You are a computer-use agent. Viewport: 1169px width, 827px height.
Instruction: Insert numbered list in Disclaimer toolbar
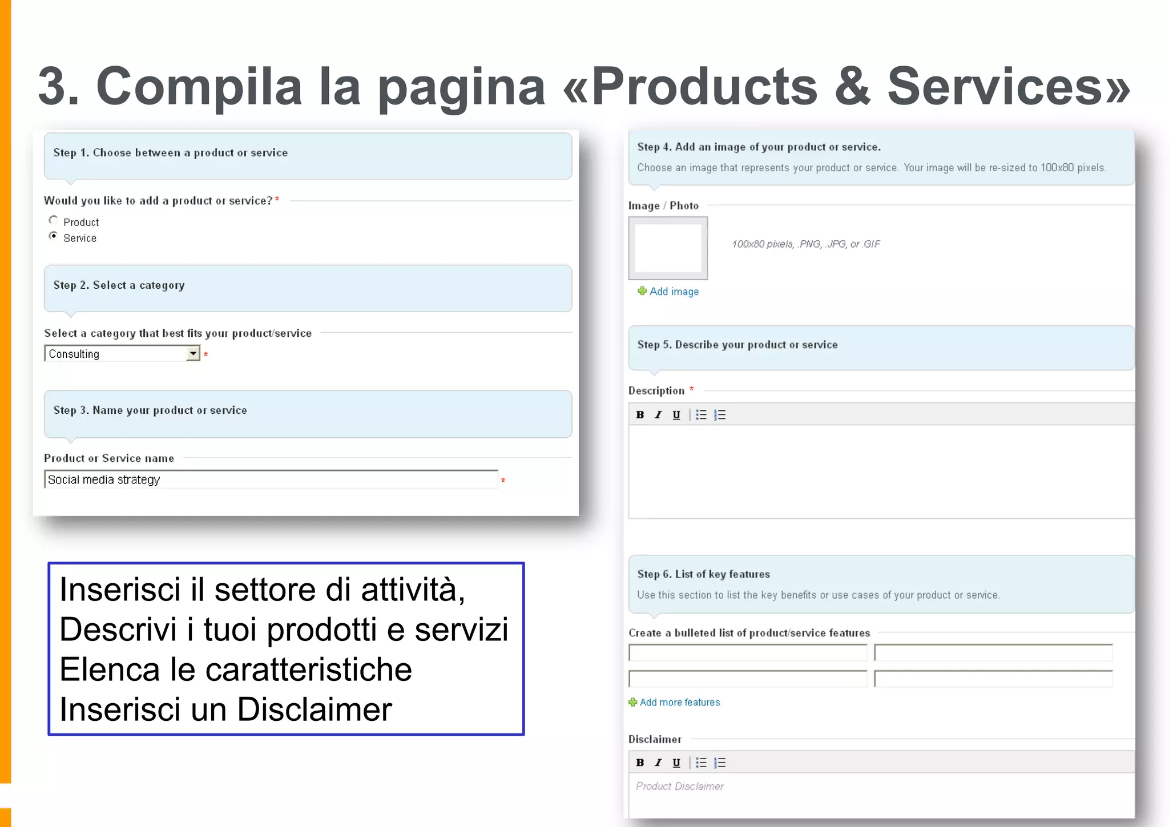(720, 763)
